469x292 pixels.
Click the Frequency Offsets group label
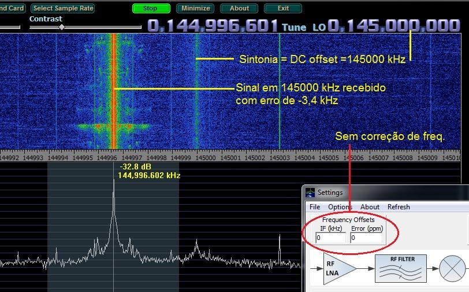pyautogui.click(x=348, y=220)
